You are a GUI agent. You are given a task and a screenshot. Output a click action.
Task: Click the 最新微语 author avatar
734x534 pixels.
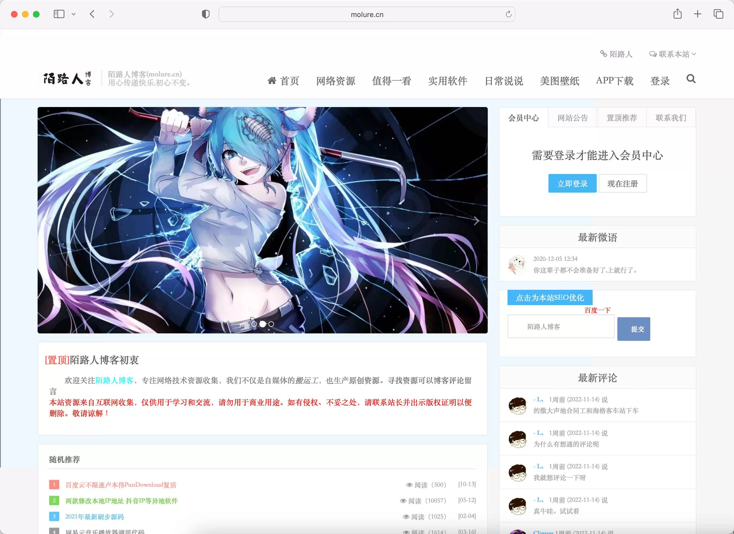click(517, 265)
